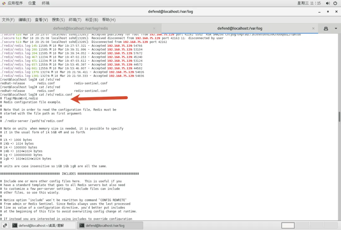
Task: Click the window title defend@localhost:/var/log
Action: click(170, 12)
